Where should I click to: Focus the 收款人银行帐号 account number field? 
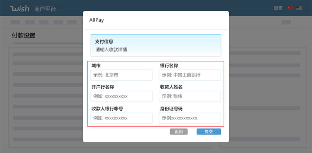point(121,118)
